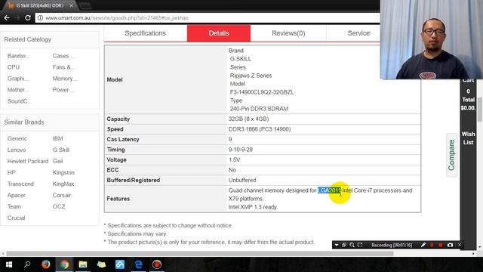Open the Graphi... category link
The image size is (483, 272).
click(x=18, y=79)
